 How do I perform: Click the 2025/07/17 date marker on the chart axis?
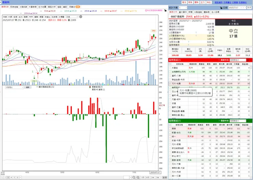coord(155,172)
